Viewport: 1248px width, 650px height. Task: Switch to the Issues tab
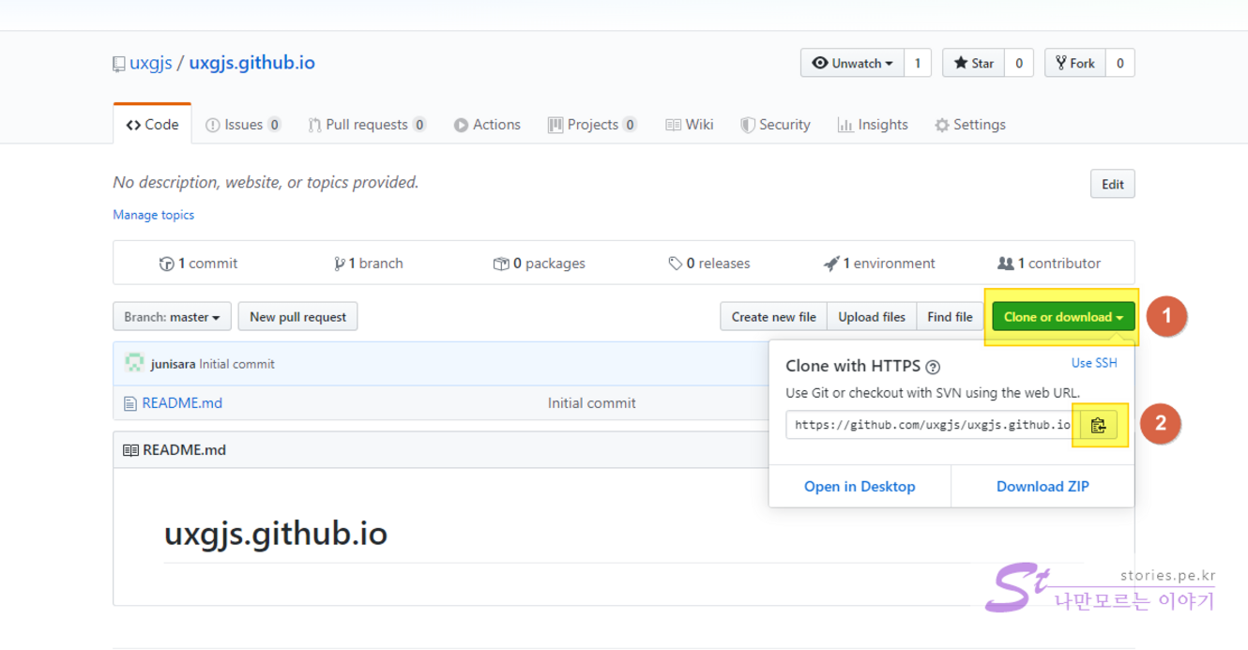pos(243,125)
